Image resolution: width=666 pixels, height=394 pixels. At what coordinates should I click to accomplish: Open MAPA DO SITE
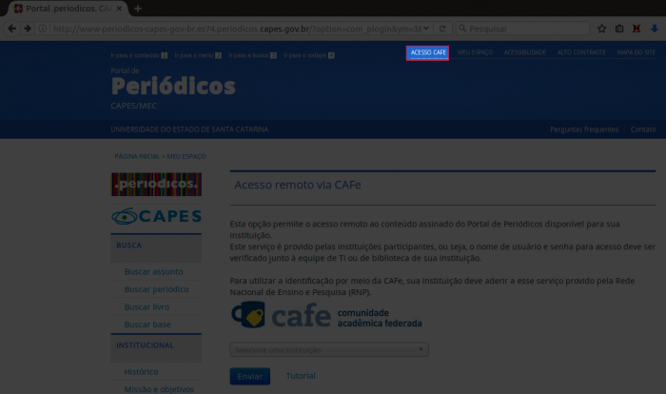636,52
